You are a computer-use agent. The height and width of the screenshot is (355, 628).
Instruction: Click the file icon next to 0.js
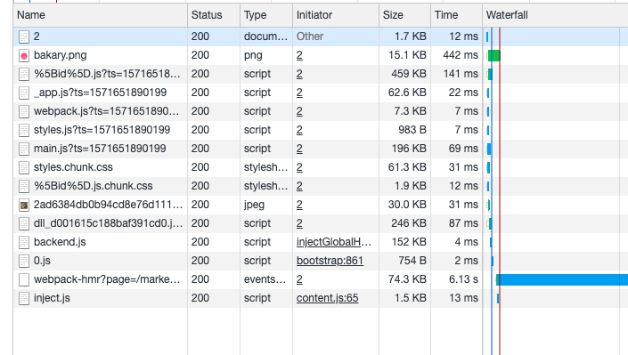[24, 261]
